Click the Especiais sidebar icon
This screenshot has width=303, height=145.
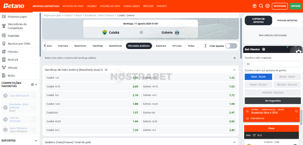tap(4, 36)
